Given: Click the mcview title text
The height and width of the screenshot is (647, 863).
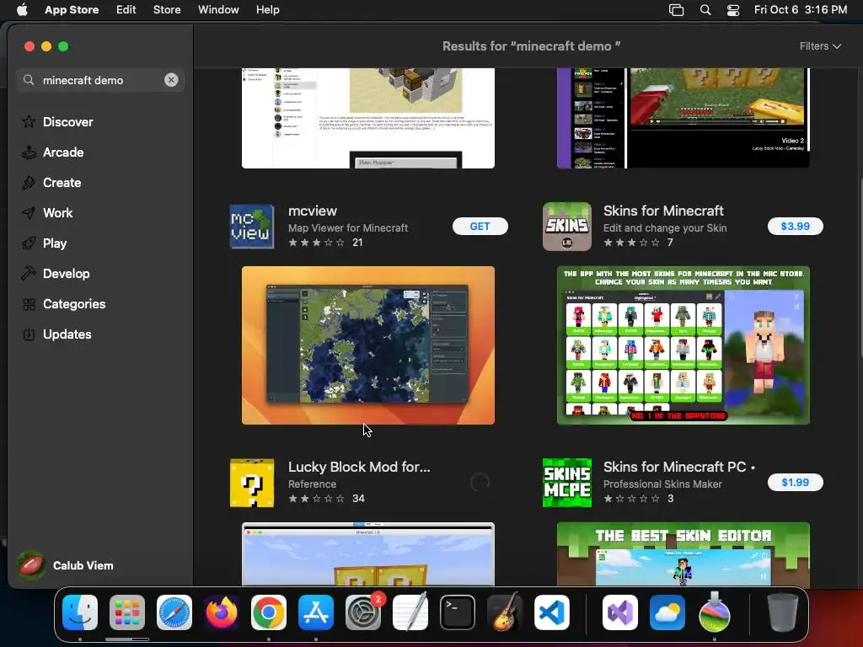Looking at the screenshot, I should point(312,211).
